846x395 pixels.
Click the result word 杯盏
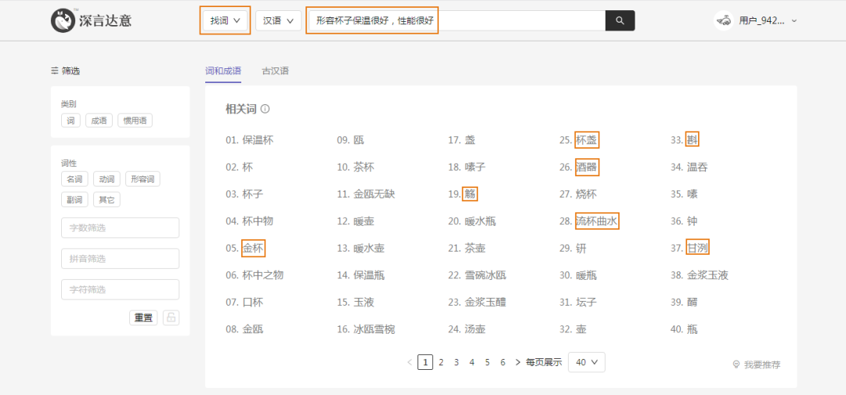587,140
